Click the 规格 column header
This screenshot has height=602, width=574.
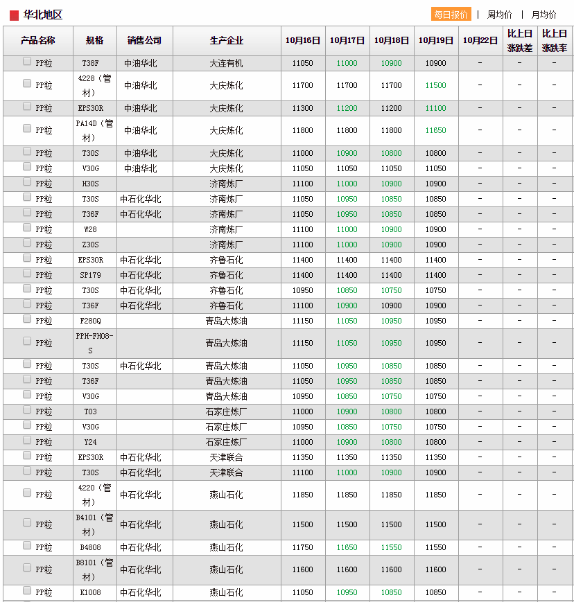(95, 40)
